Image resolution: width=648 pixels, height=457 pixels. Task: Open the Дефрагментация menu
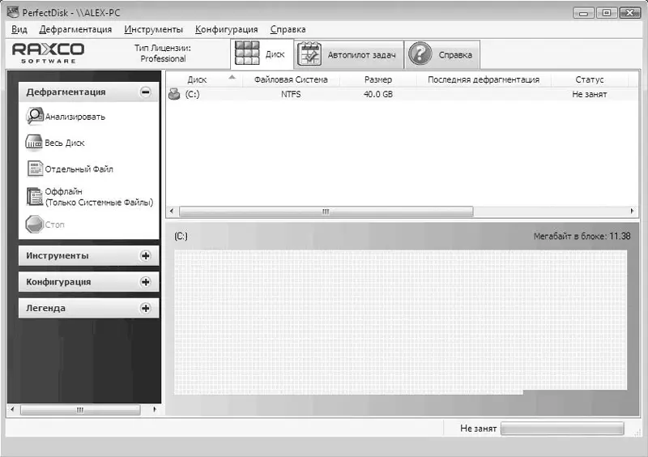tap(75, 29)
